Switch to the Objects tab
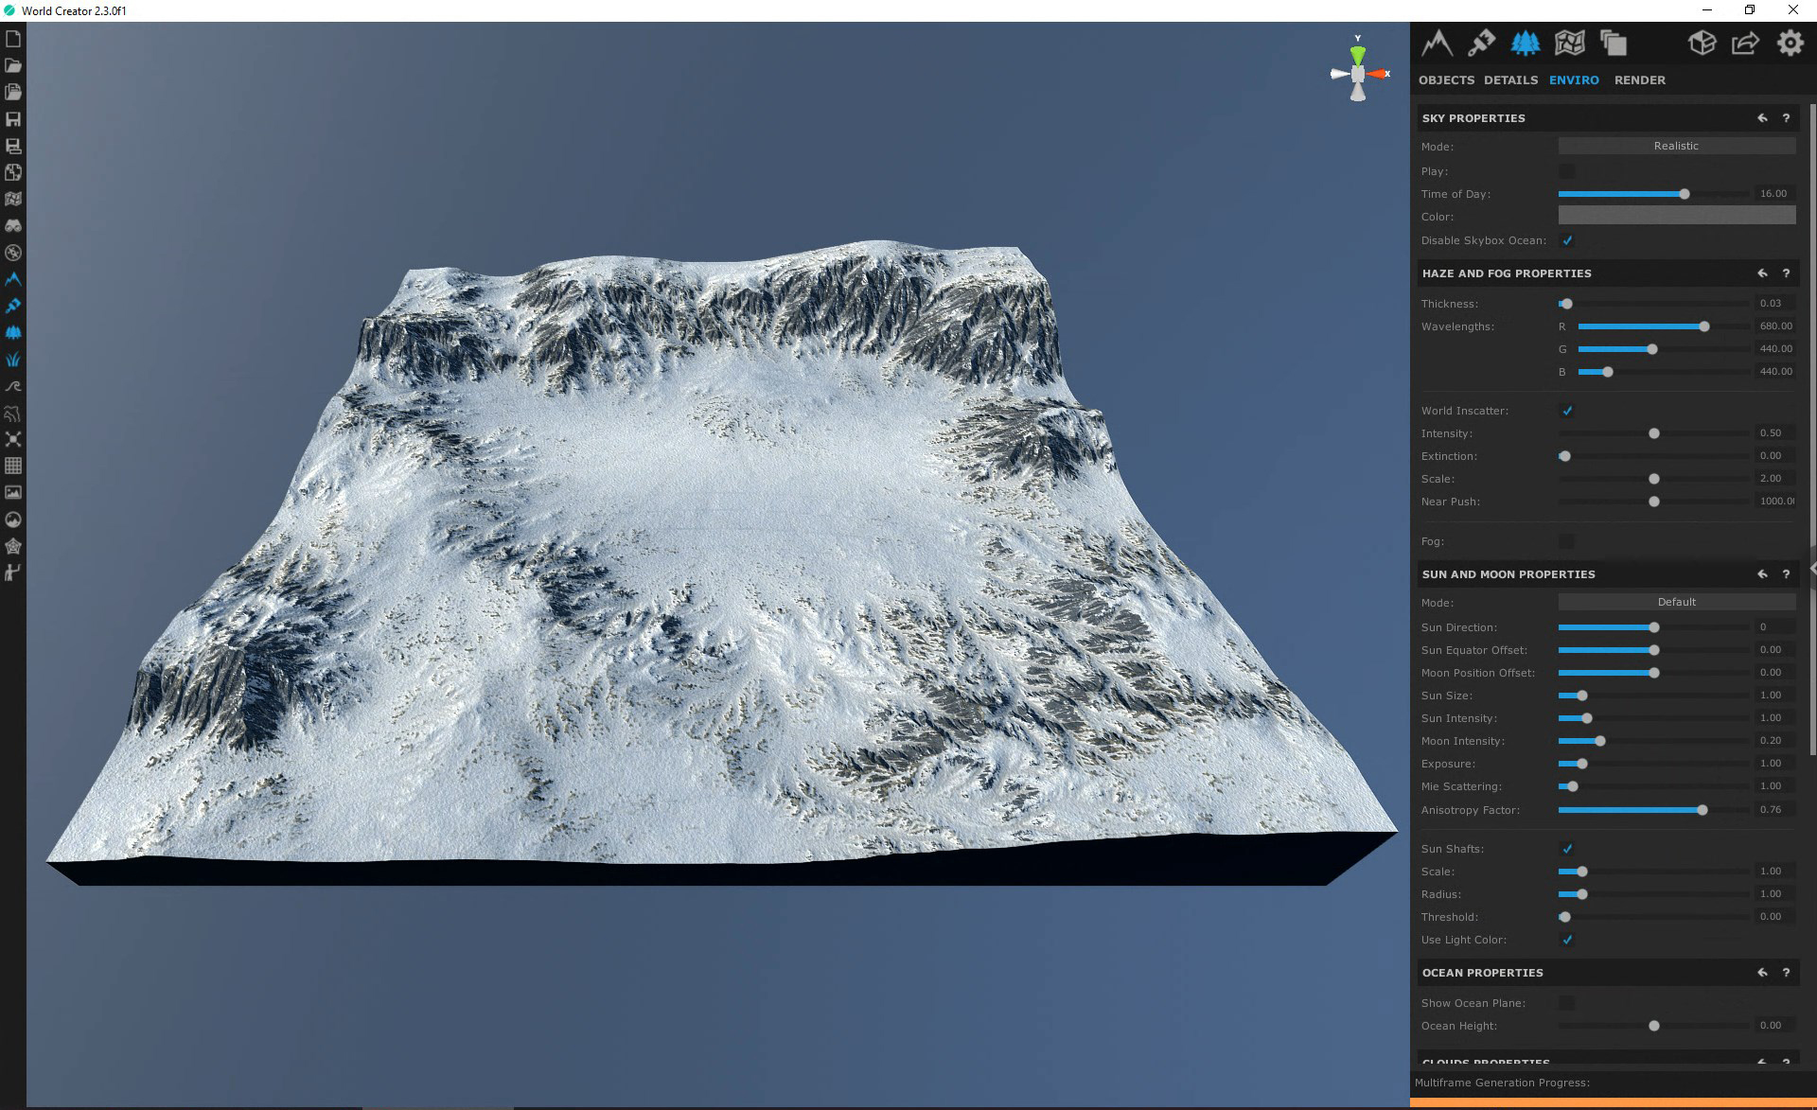 [x=1446, y=80]
